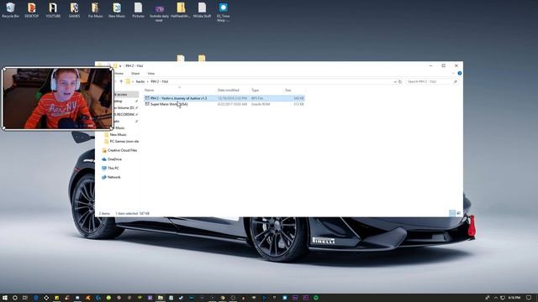Open the Nvidia Stuff desktop icon
Viewport: 538px width, 302px height.
tap(202, 10)
